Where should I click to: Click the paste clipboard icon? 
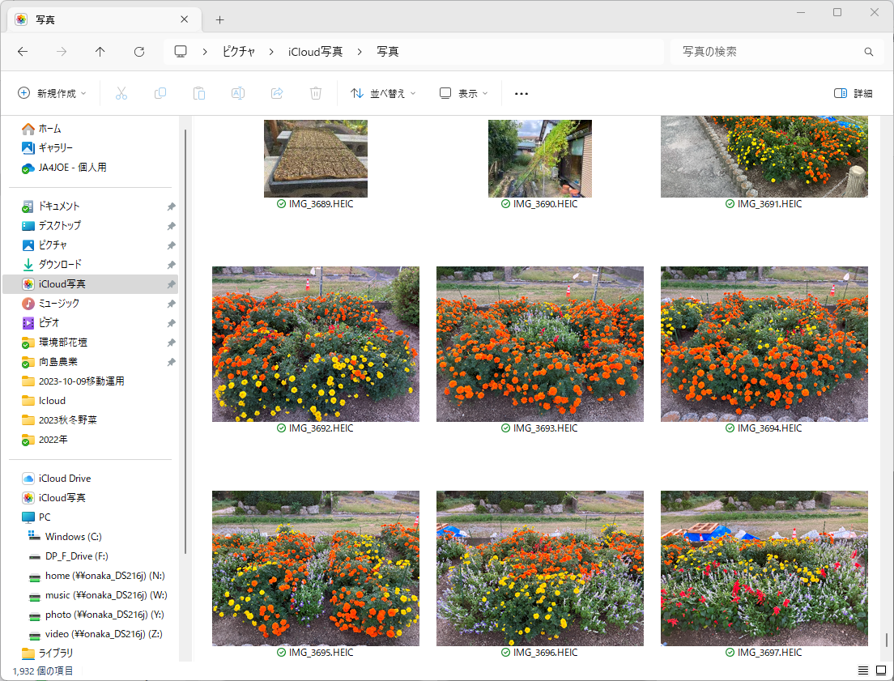pos(199,93)
